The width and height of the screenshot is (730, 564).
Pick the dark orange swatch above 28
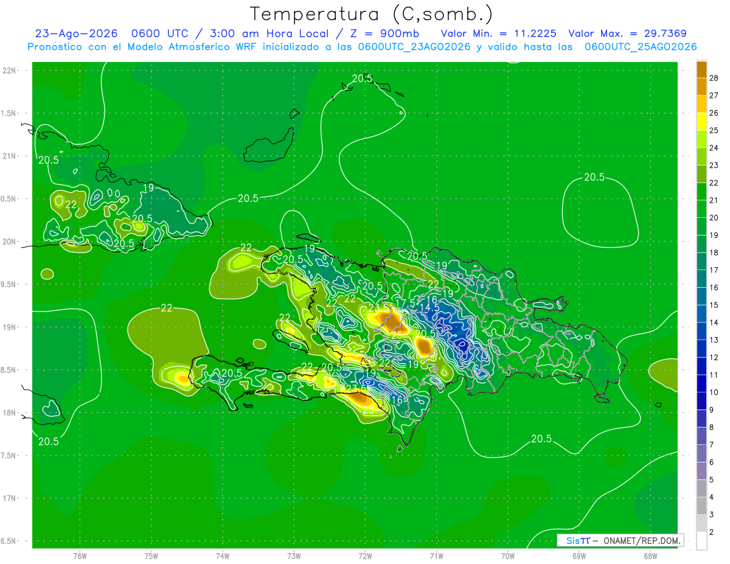(x=701, y=69)
